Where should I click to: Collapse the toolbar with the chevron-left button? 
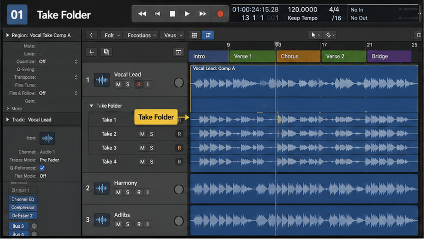tap(92, 35)
